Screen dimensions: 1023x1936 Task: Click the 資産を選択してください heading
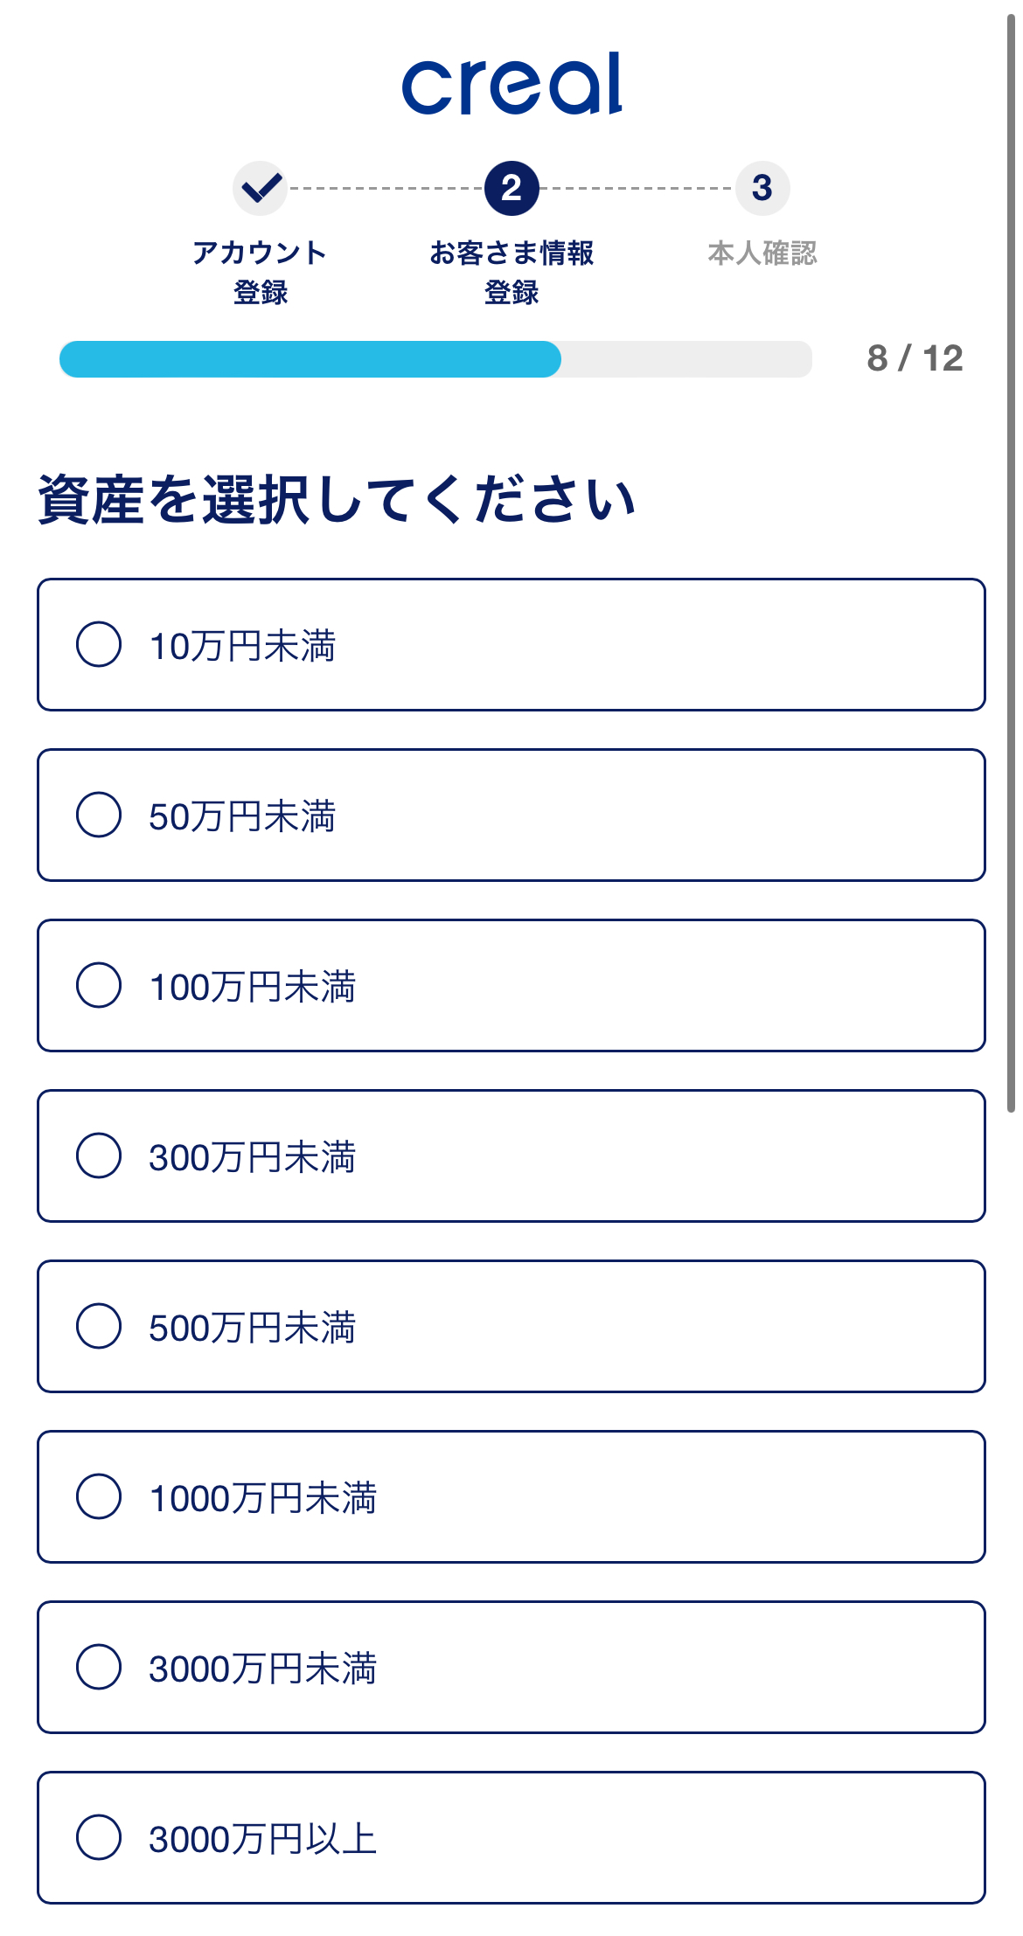point(337,500)
